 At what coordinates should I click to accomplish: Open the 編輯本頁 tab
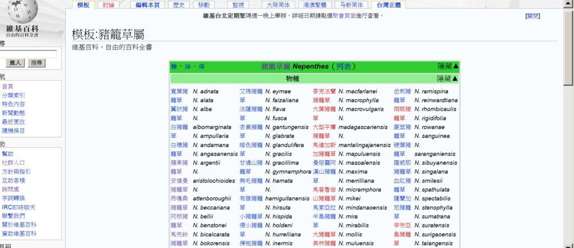click(147, 5)
